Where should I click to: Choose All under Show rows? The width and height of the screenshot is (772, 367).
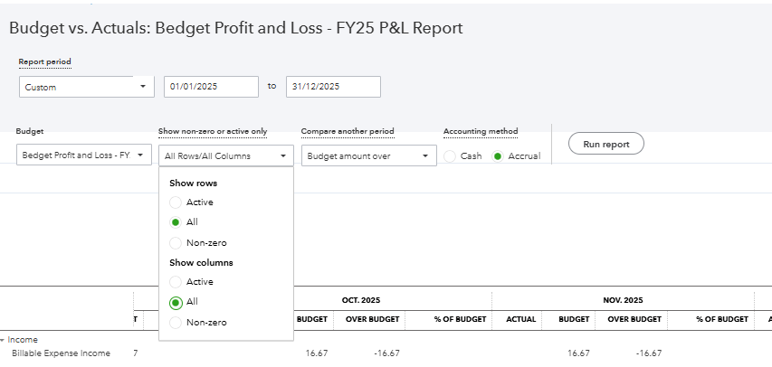176,222
